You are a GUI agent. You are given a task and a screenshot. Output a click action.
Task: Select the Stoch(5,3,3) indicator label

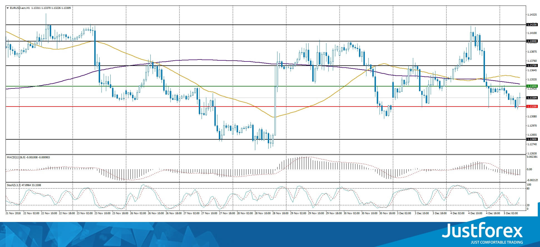click(14, 185)
